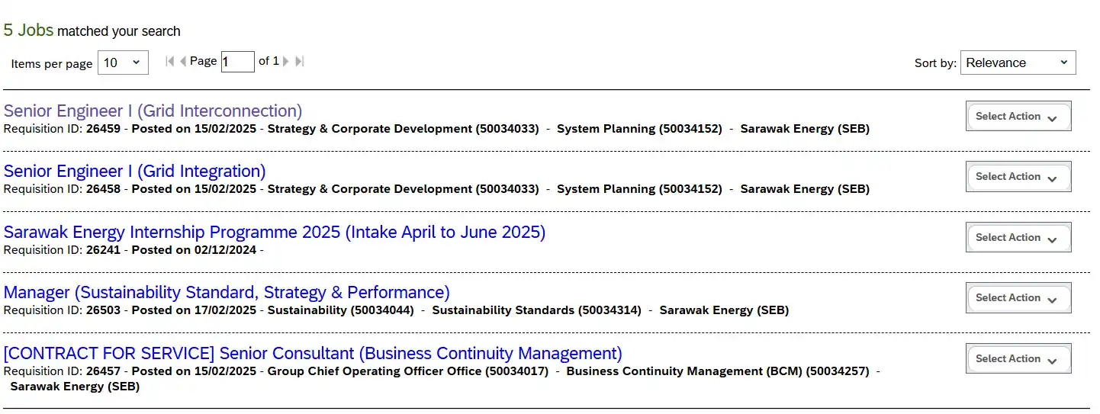Go to first page arrow icon

pyautogui.click(x=169, y=61)
